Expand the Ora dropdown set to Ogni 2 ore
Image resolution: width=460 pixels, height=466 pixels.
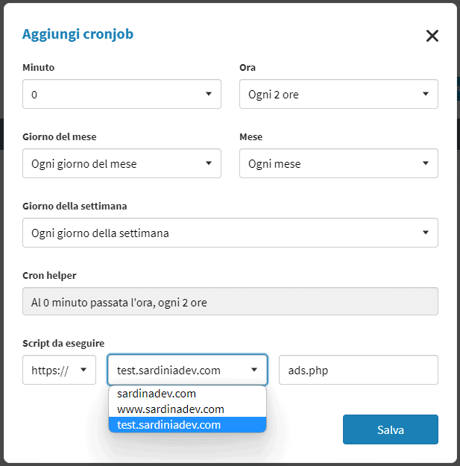click(338, 95)
